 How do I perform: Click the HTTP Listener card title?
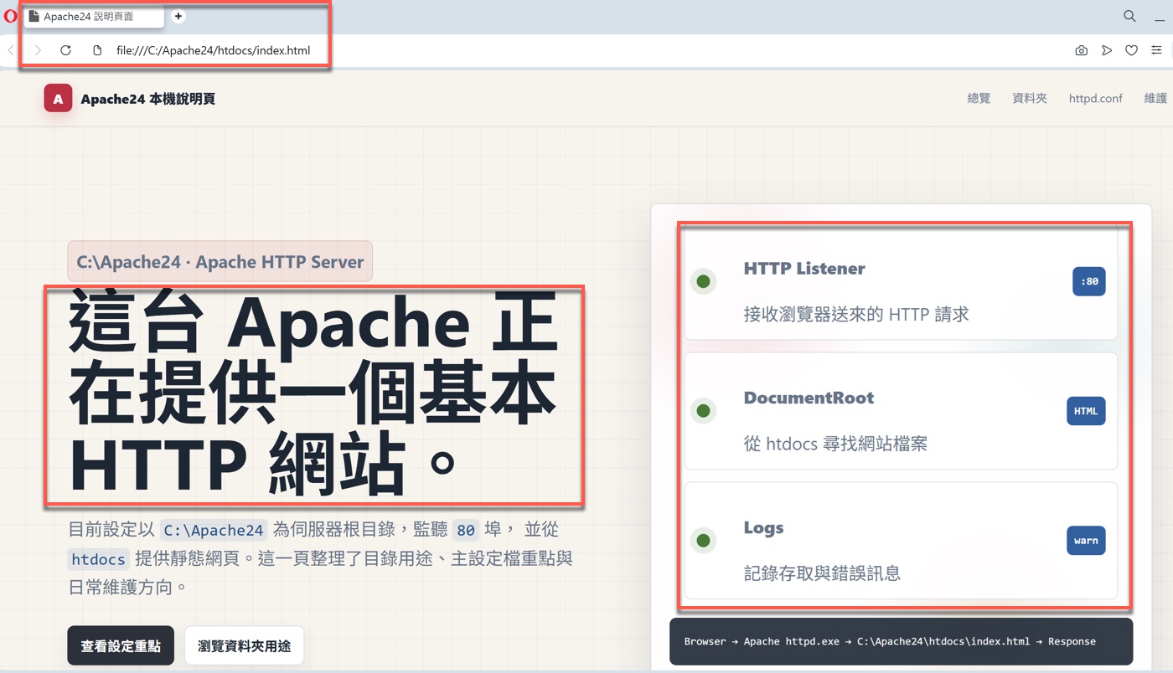(804, 269)
